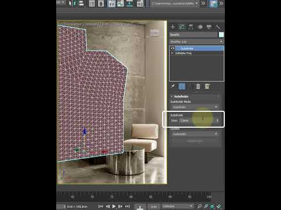
Task: Play the animation
Action: pos(114,206)
